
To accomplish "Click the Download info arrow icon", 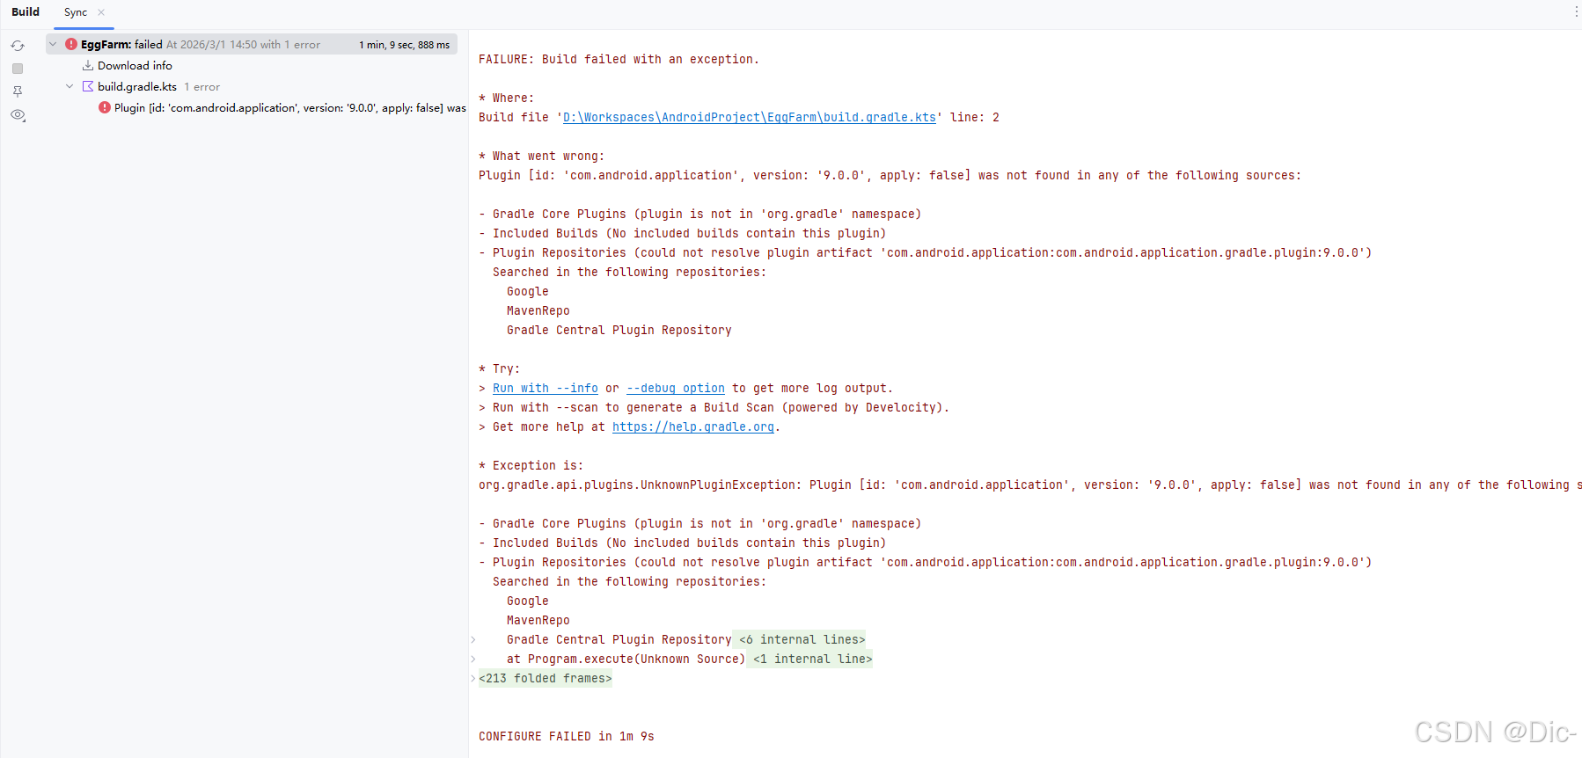I will [88, 65].
